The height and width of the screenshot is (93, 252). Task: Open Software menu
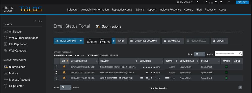pos(72,10)
